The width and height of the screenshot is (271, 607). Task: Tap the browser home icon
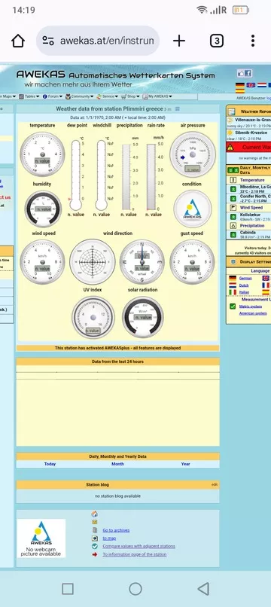pyautogui.click(x=18, y=41)
